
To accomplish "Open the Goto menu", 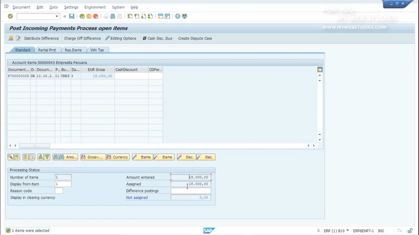I will pos(54,7).
